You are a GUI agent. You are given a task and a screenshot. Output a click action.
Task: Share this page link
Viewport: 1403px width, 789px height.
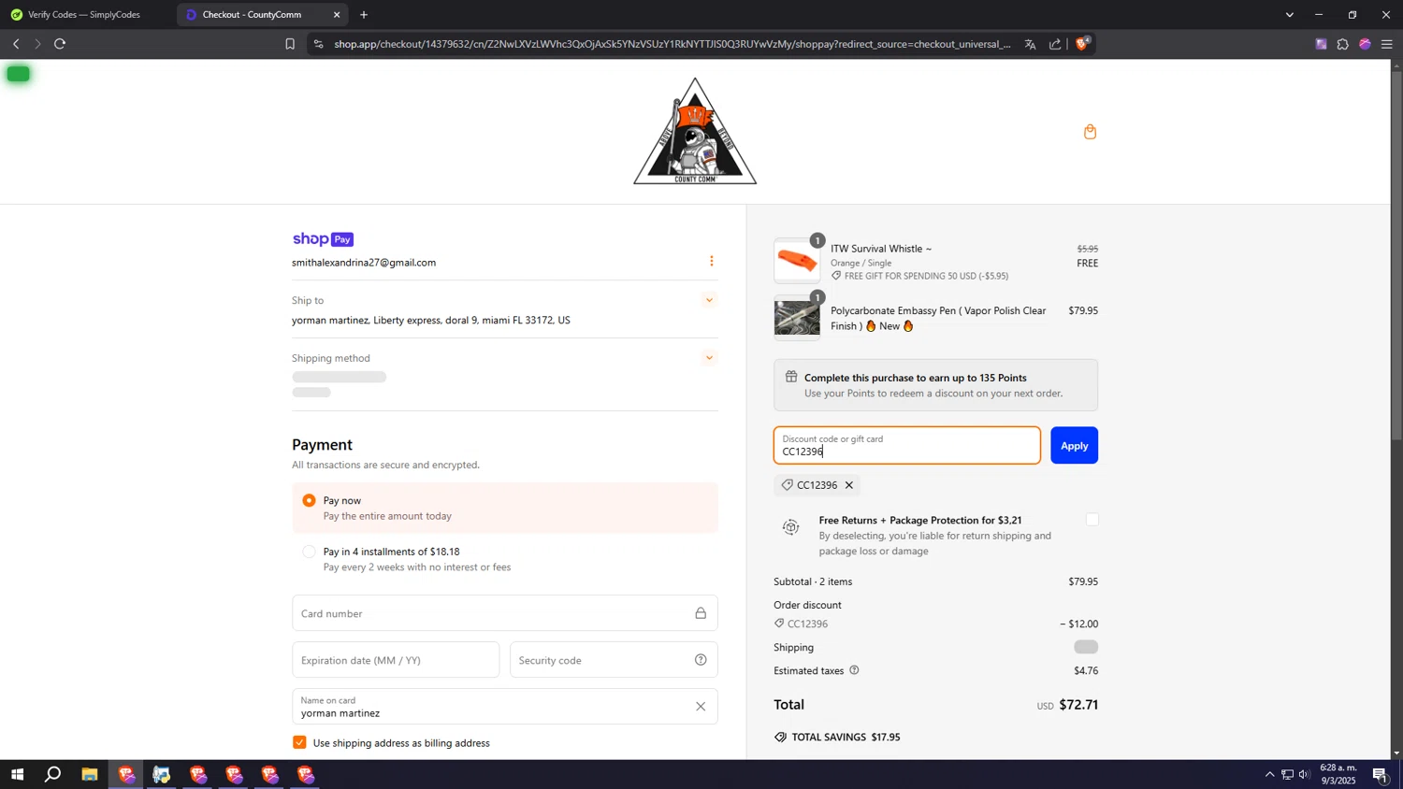[x=1055, y=44]
